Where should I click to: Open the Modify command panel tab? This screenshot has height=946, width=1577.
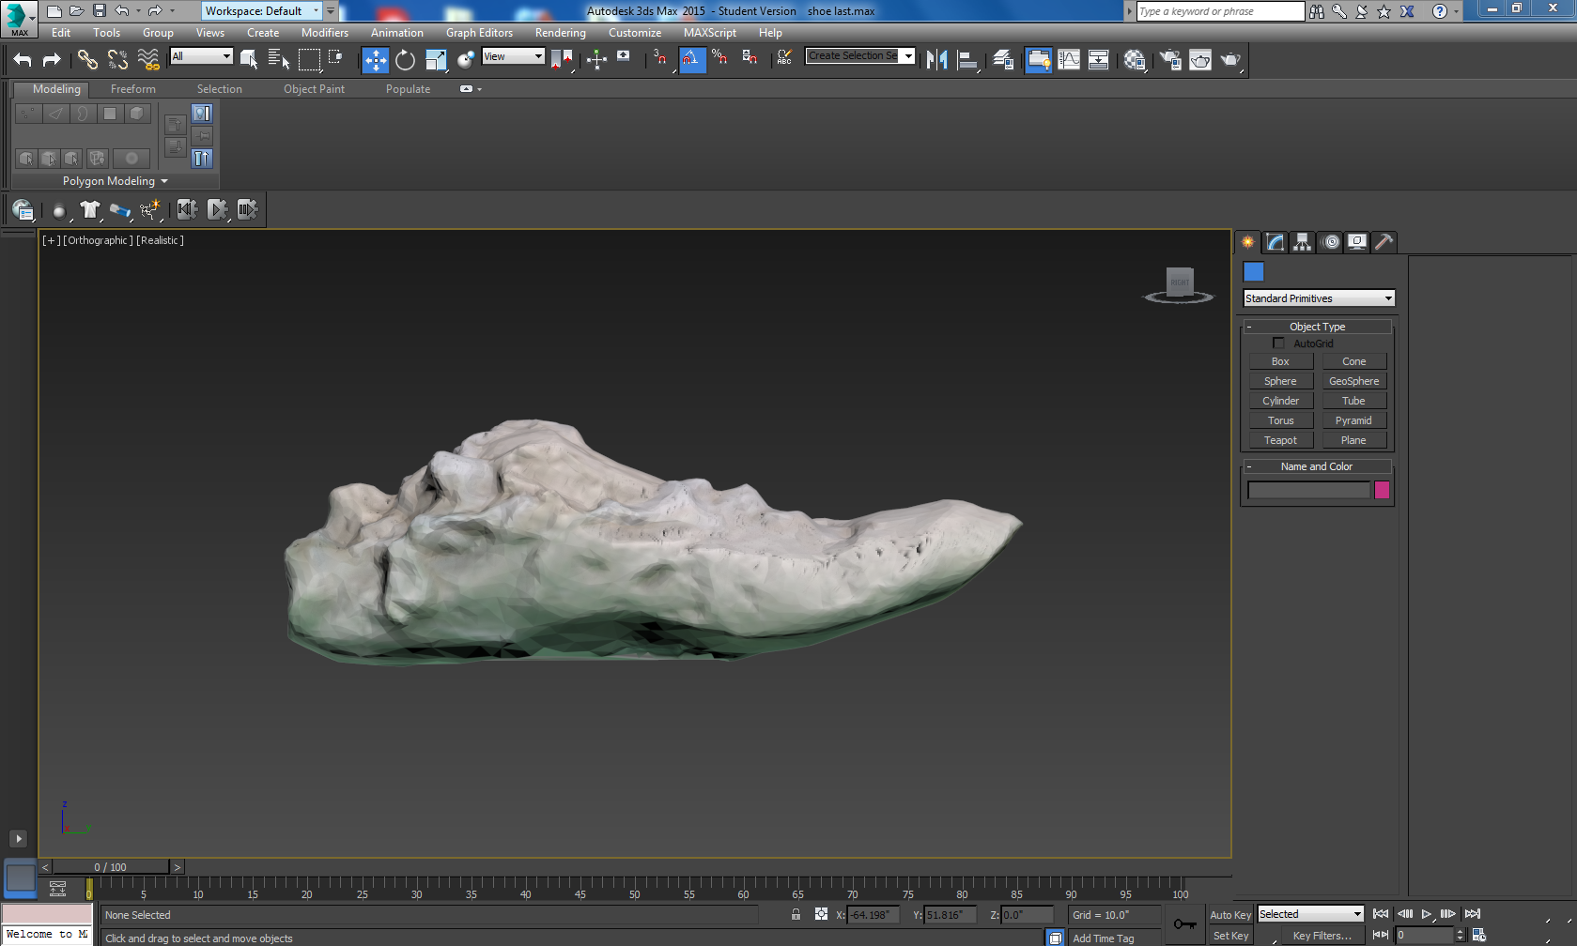[x=1275, y=242]
